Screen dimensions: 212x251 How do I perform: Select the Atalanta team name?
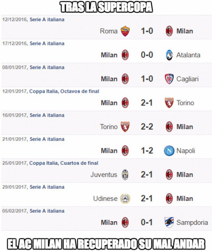pyautogui.click(x=188, y=55)
